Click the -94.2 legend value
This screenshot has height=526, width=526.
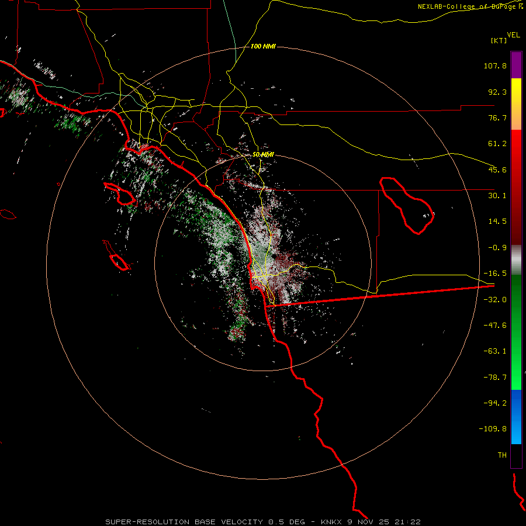495,403
